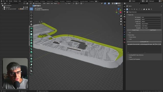Image resolution: width=163 pixels, height=92 pixels.
Task: Open the 3D viewport editor type menu
Action: pyautogui.click(x=31, y=3)
